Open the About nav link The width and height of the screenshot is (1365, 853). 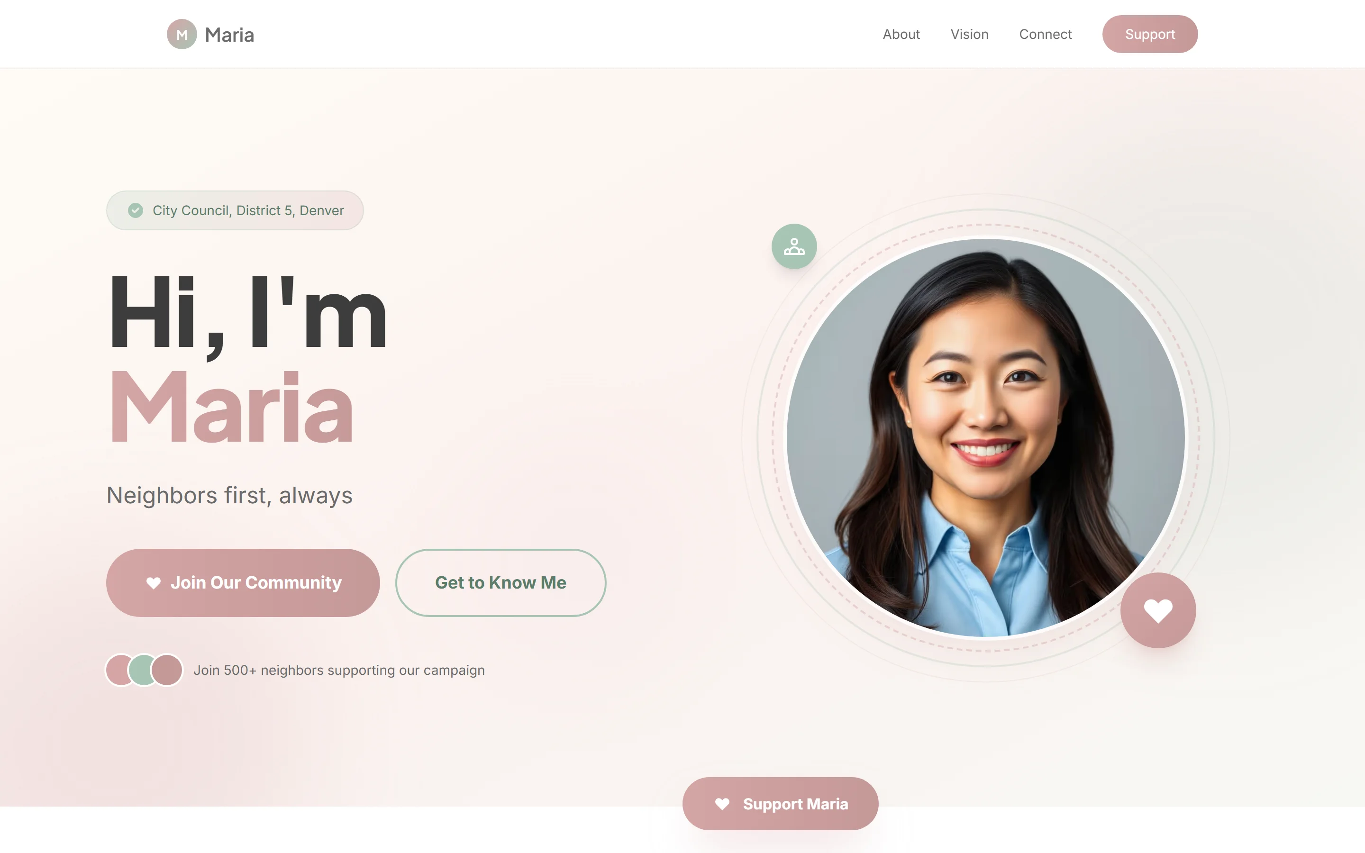point(901,35)
